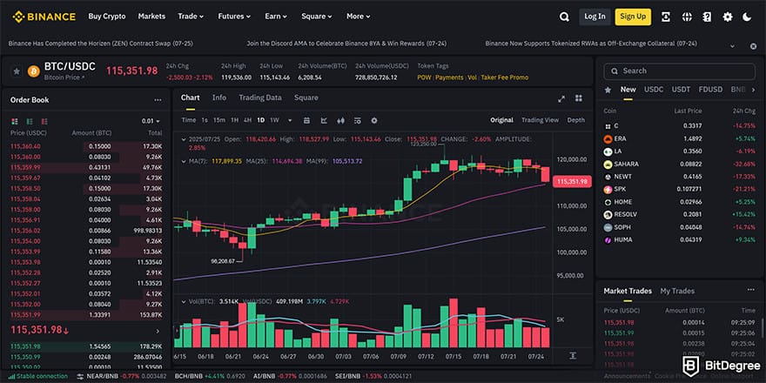Open the Futures dropdown menu
The image size is (766, 383).
point(234,17)
